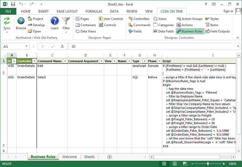Add a new worksheet with the plus button
242x167 pixels.
click(110, 157)
